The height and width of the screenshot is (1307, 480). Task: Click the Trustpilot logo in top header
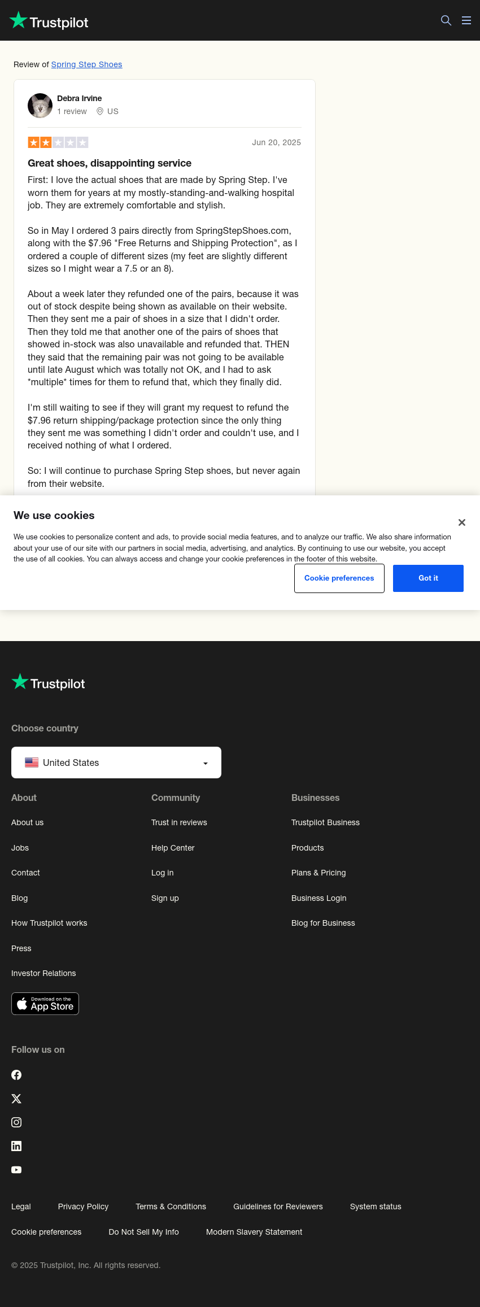49,21
